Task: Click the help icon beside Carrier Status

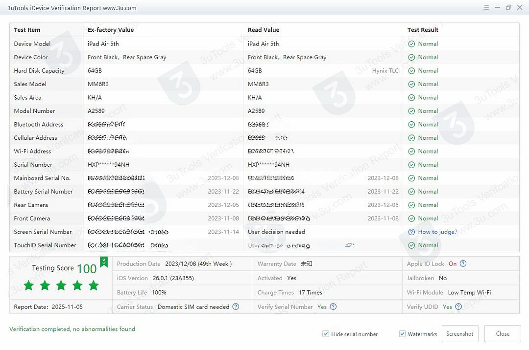Action: click(236, 307)
